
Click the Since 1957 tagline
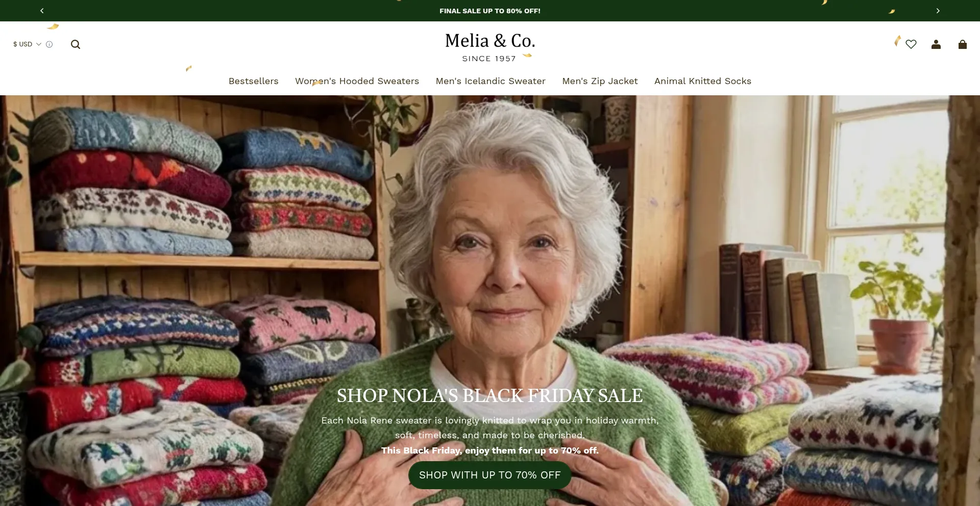click(489, 59)
